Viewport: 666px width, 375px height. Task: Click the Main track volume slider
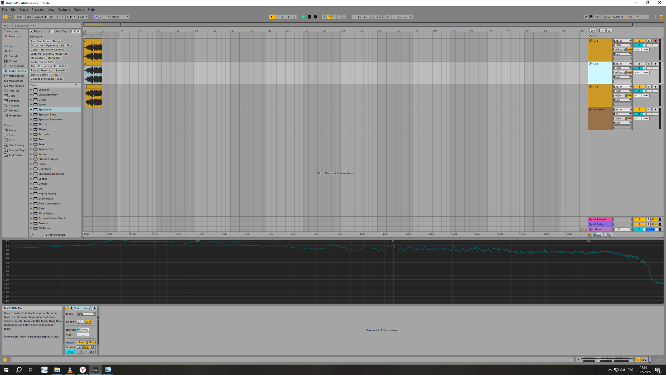639,229
